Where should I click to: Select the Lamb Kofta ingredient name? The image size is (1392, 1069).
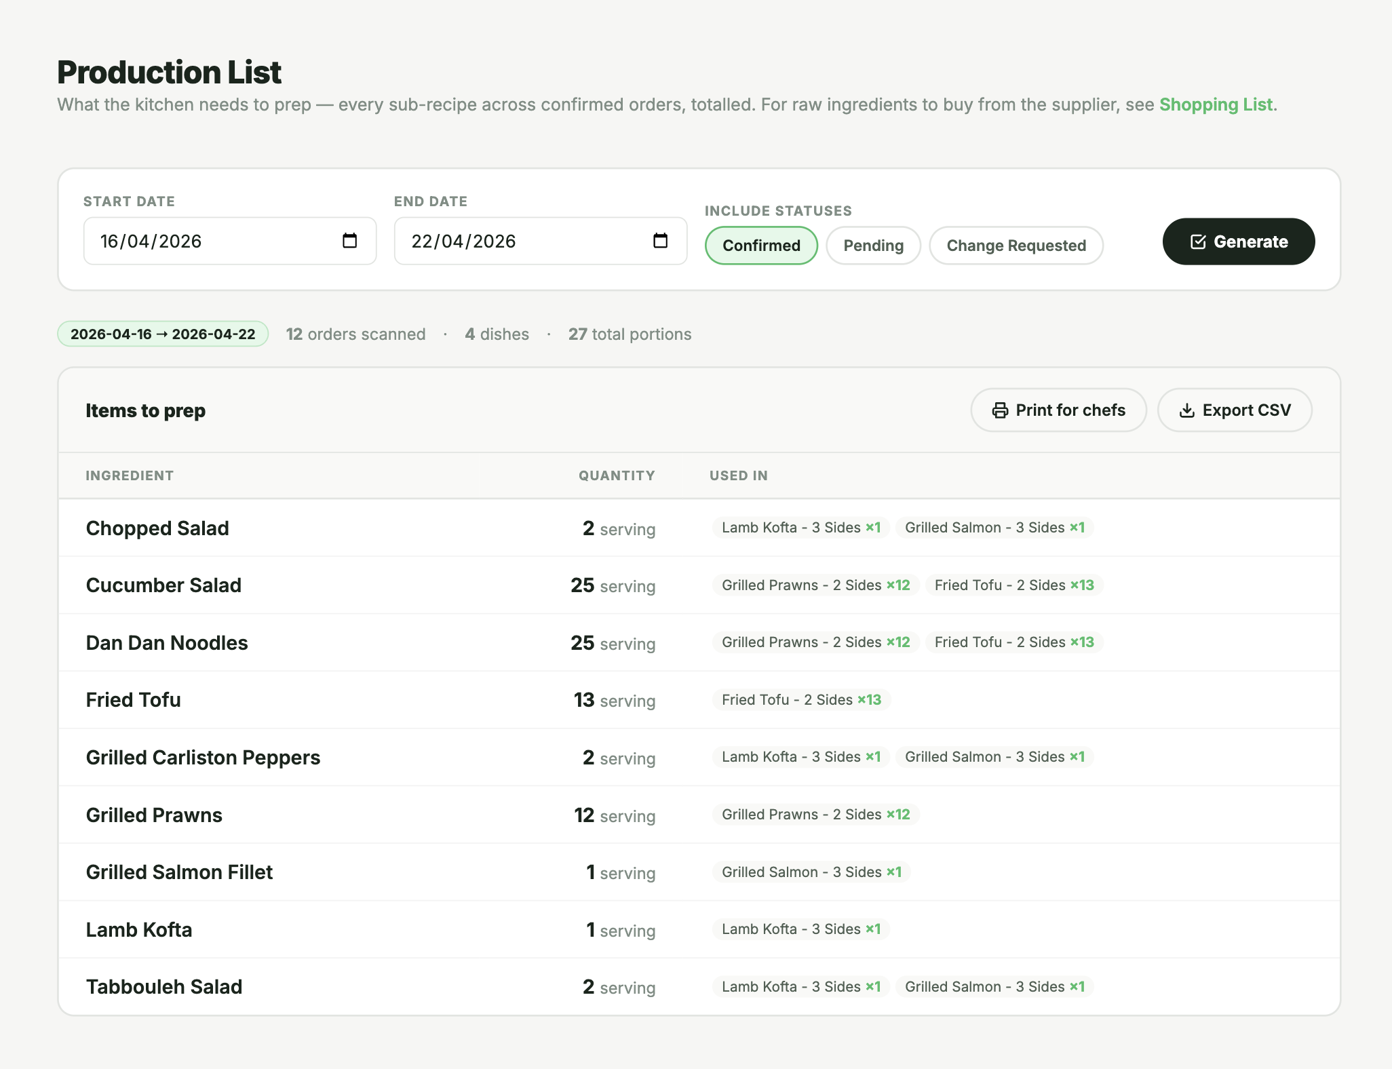point(139,930)
